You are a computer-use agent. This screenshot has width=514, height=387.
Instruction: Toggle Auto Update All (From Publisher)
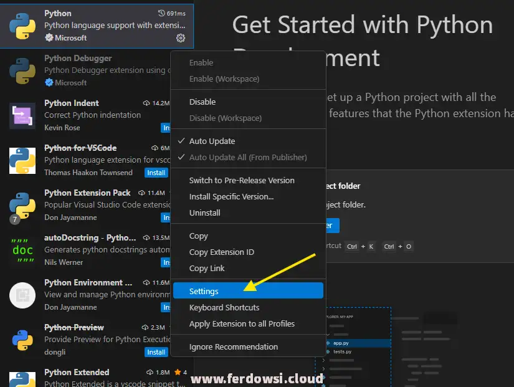(248, 158)
